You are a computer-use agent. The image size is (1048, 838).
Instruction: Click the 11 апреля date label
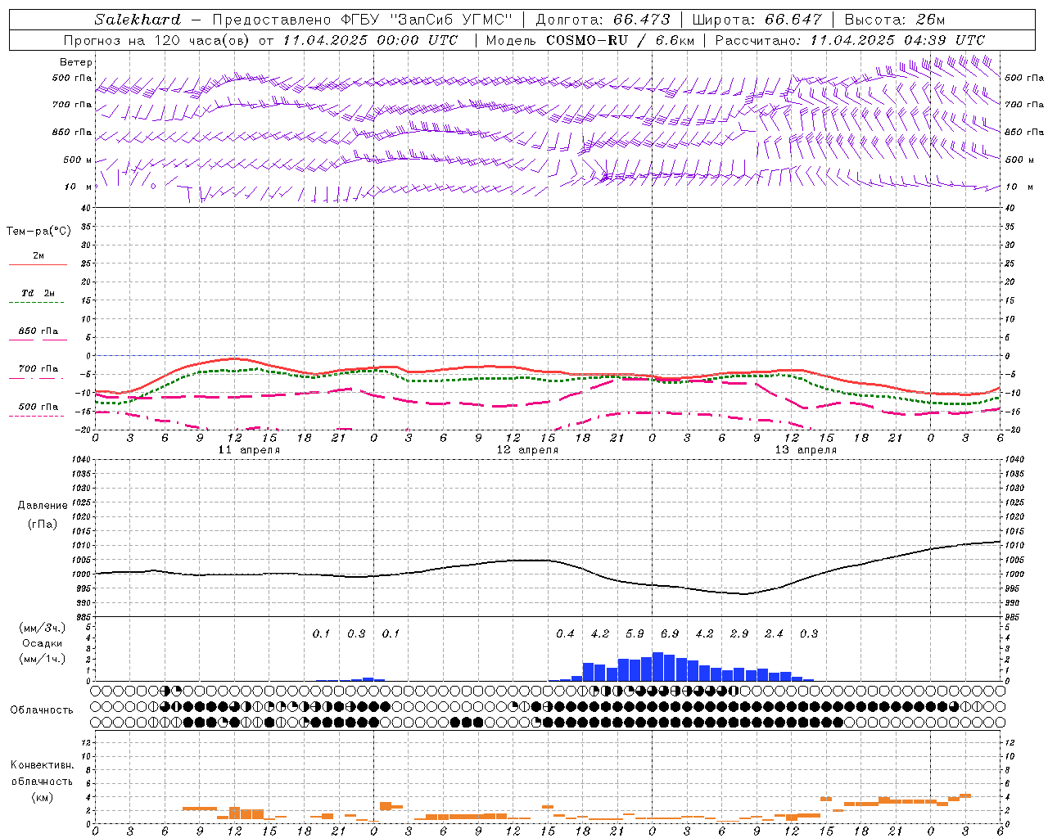[249, 449]
